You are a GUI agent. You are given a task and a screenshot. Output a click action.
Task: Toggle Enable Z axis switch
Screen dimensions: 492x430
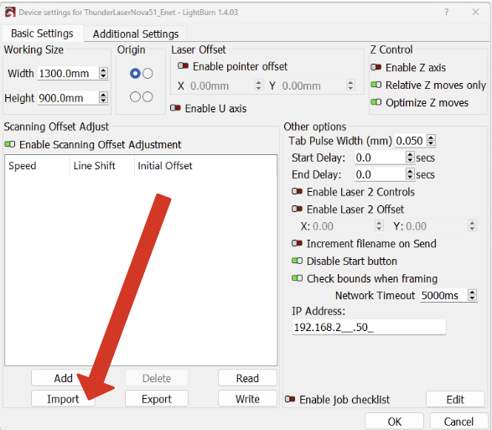click(375, 67)
